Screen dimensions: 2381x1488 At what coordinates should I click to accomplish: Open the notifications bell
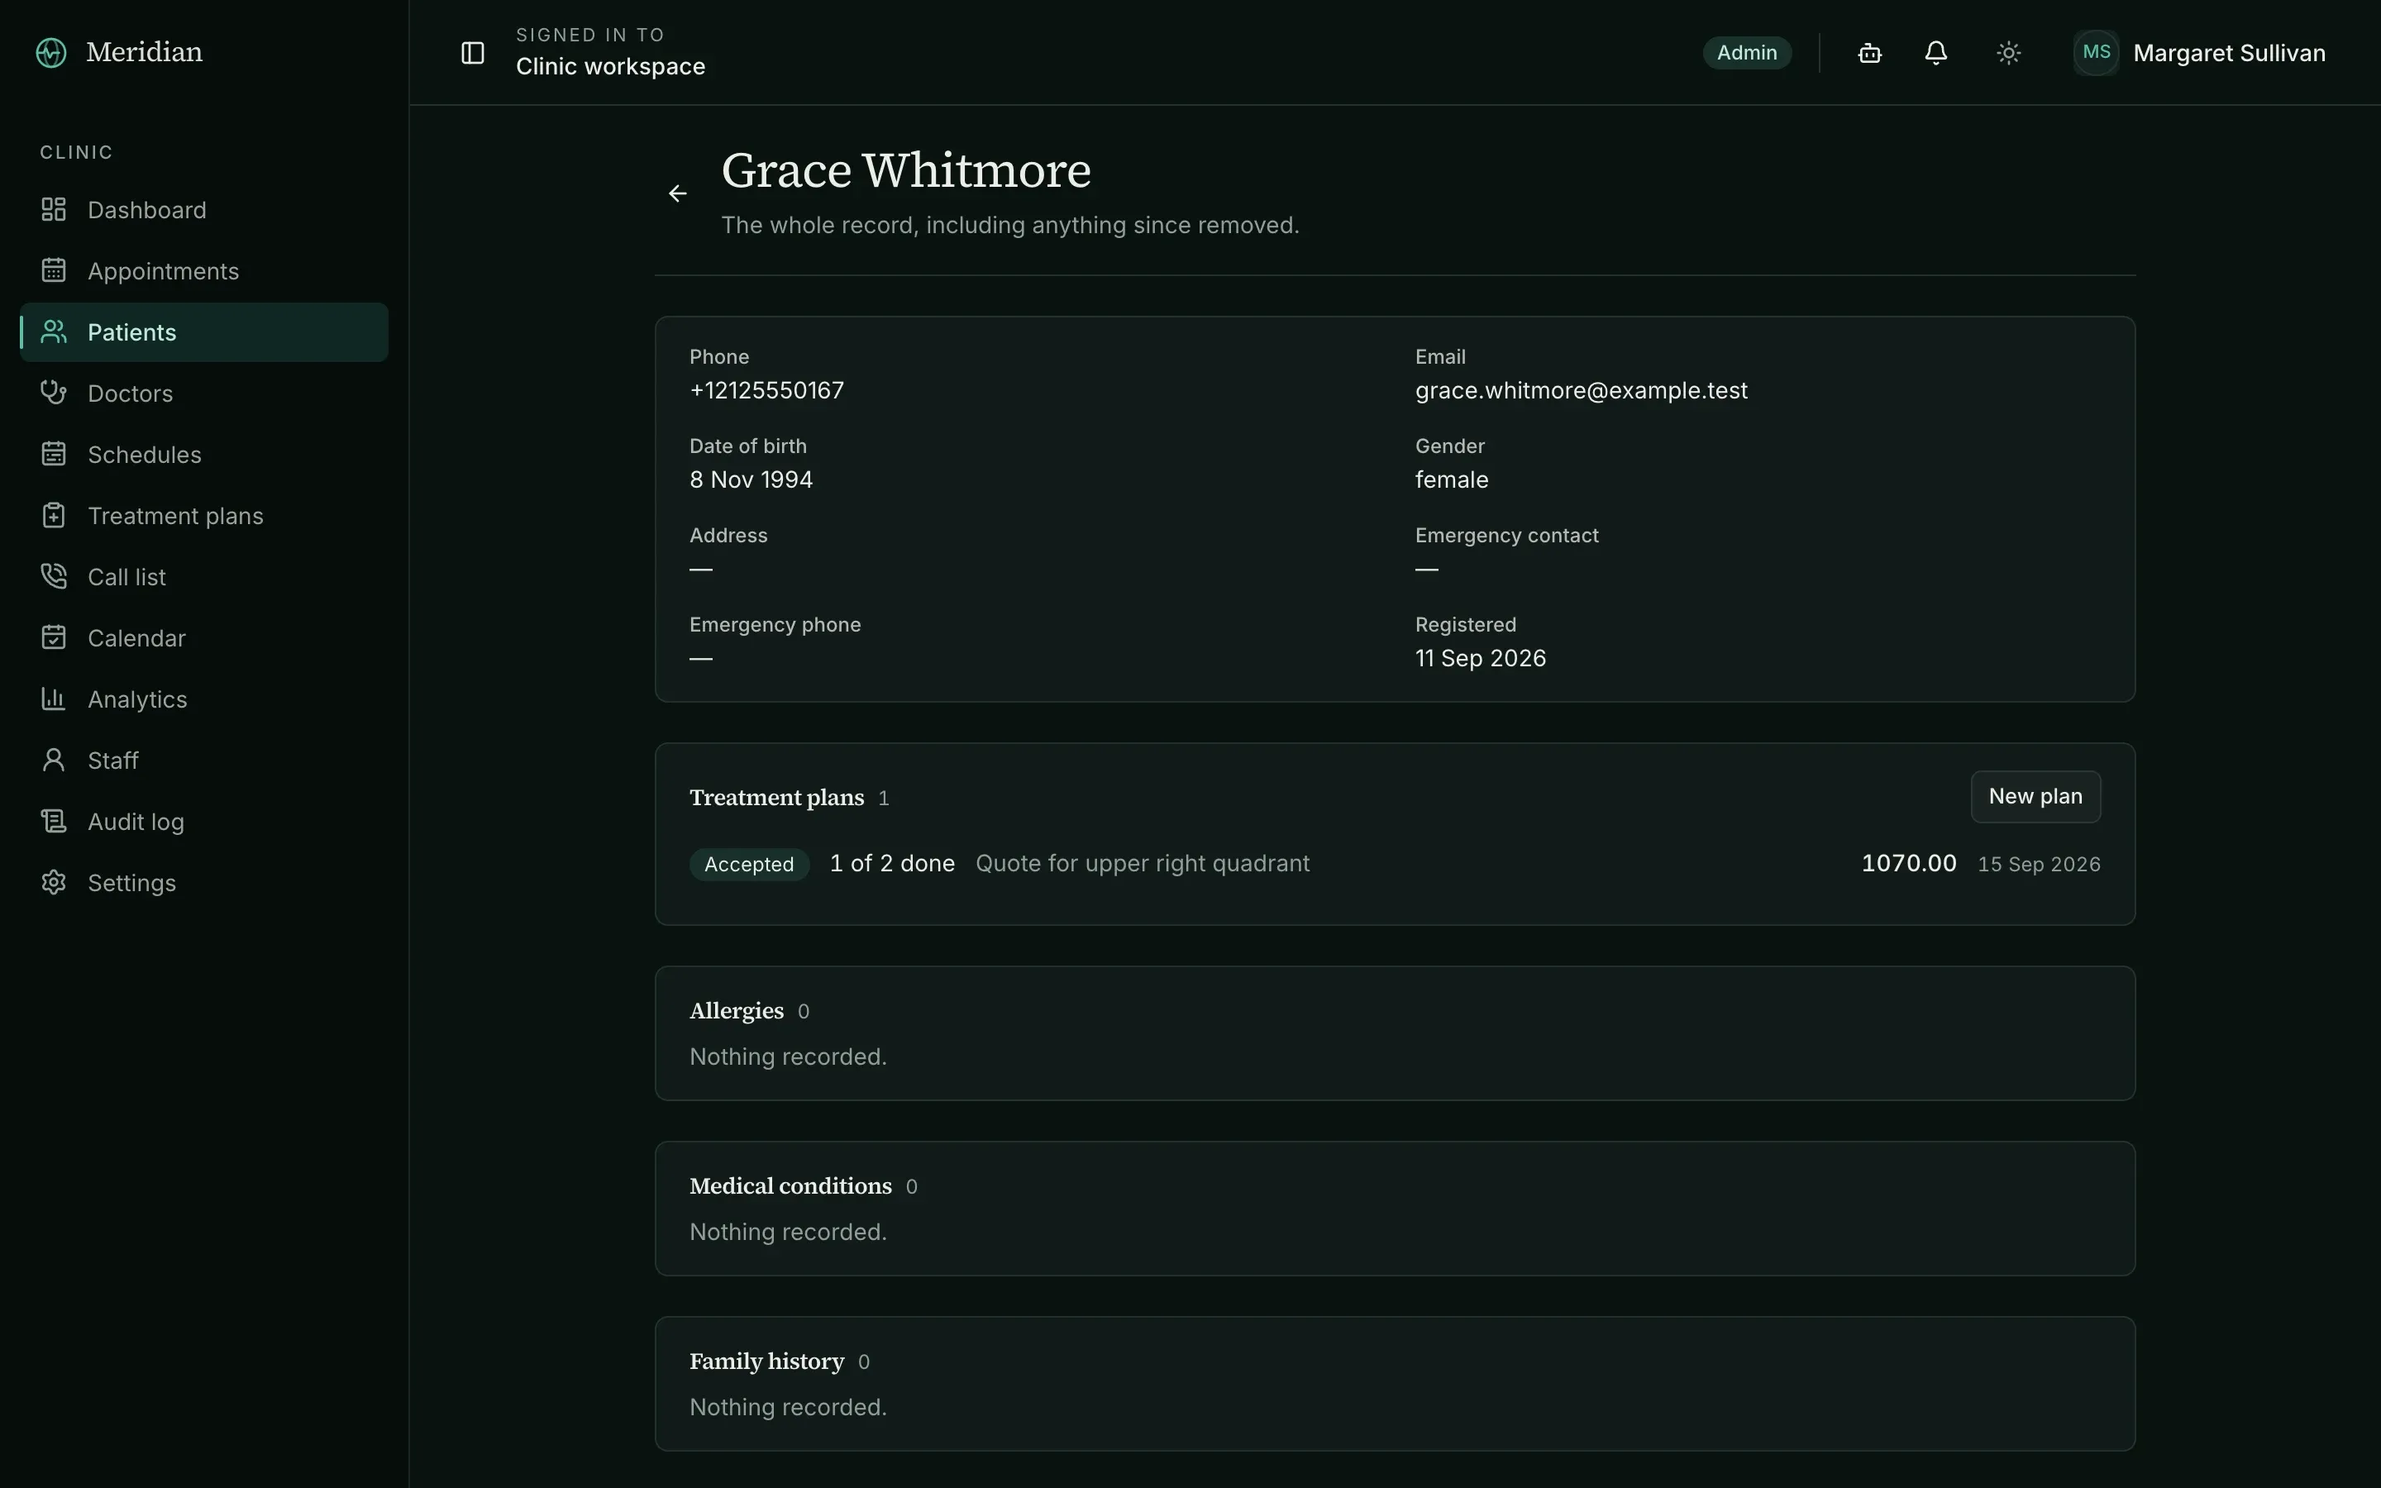(x=1935, y=52)
